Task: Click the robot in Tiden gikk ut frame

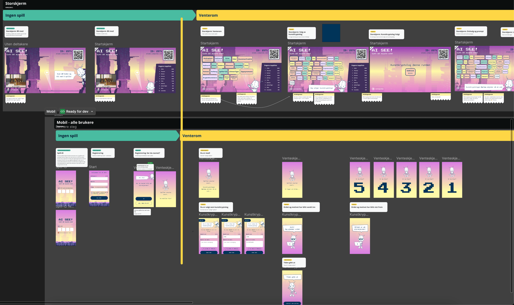Action: coord(292,289)
